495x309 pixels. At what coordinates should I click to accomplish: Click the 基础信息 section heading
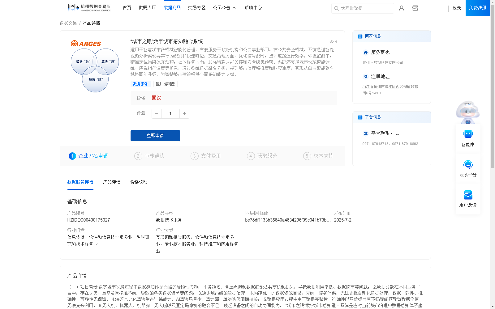pyautogui.click(x=77, y=201)
